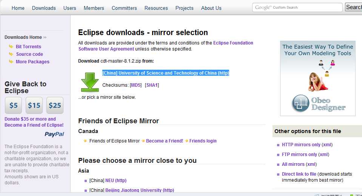The width and height of the screenshot is (362, 196).
Task: Open the Home menu item
Action: pos(18,8)
